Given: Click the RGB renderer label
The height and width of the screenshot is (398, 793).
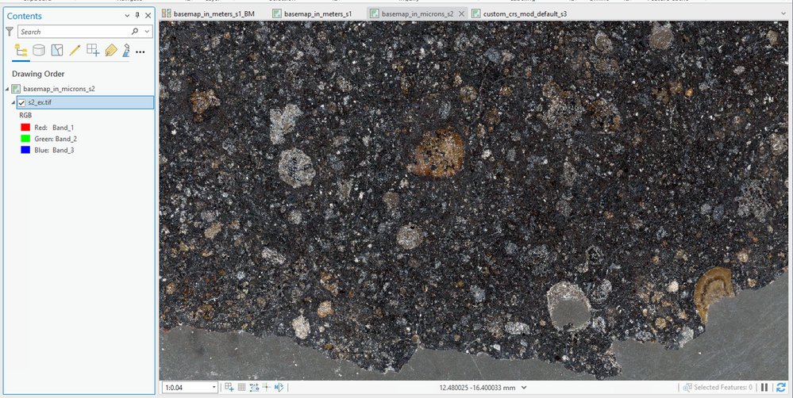Looking at the screenshot, I should tap(25, 115).
